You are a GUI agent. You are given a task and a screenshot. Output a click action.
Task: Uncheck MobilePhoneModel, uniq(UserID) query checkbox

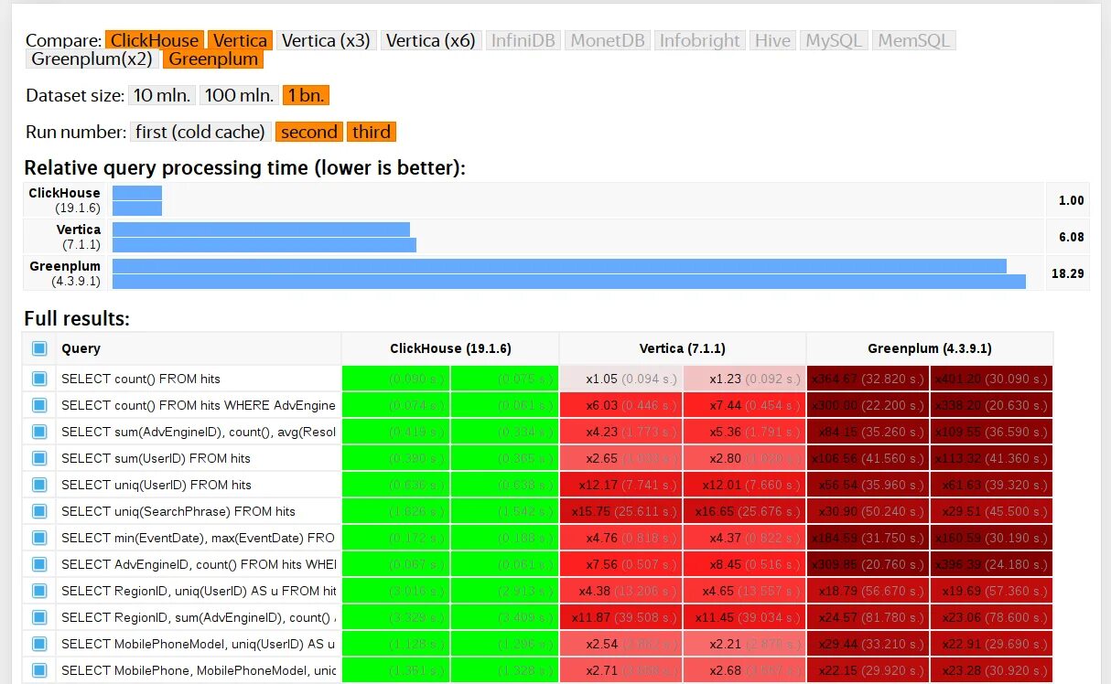(x=39, y=644)
